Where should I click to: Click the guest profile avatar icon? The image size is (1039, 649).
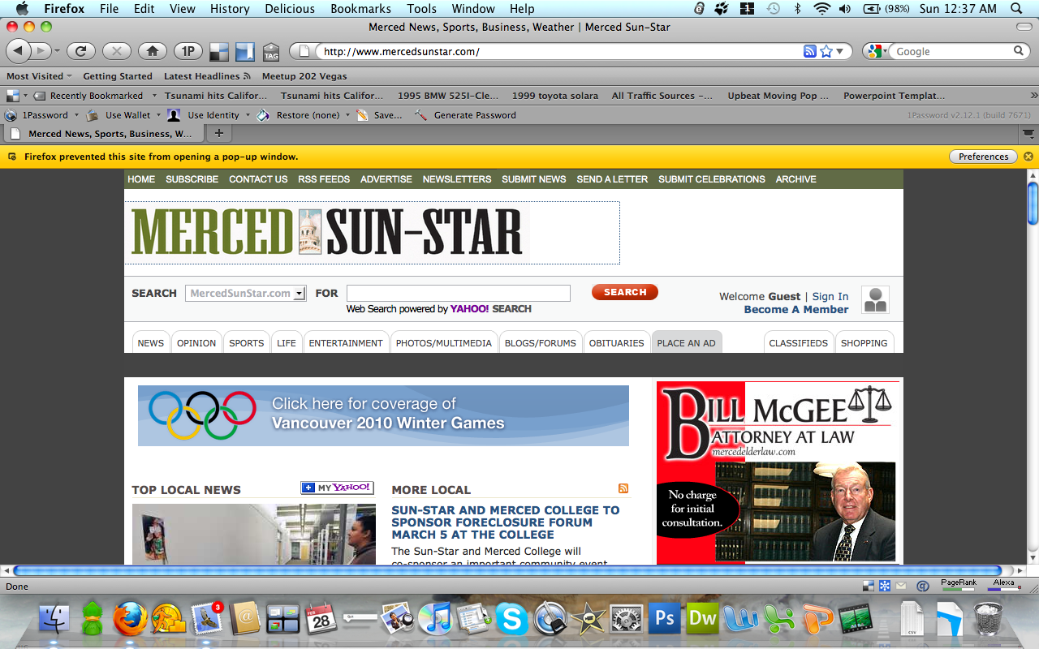click(875, 300)
